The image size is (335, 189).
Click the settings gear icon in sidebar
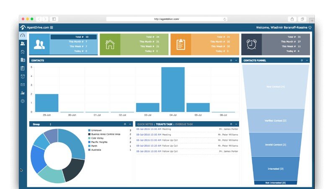point(23,101)
